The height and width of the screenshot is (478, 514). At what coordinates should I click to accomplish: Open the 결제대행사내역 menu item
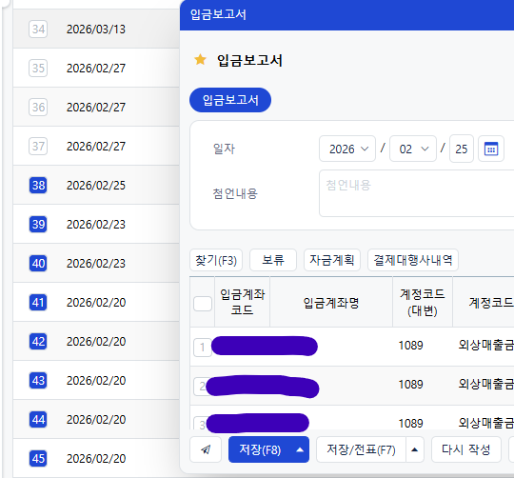coord(413,260)
